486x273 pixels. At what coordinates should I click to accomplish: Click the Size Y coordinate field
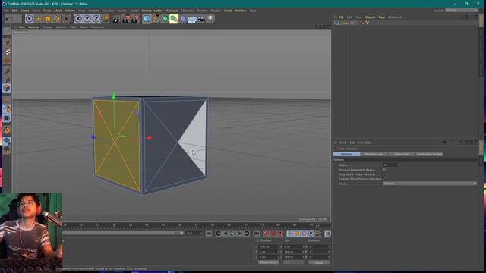tap(294, 252)
